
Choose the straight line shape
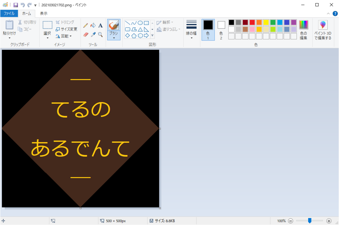128,23
